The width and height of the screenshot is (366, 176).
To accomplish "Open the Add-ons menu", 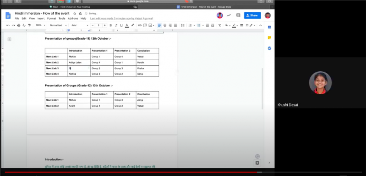I will tap(73, 19).
